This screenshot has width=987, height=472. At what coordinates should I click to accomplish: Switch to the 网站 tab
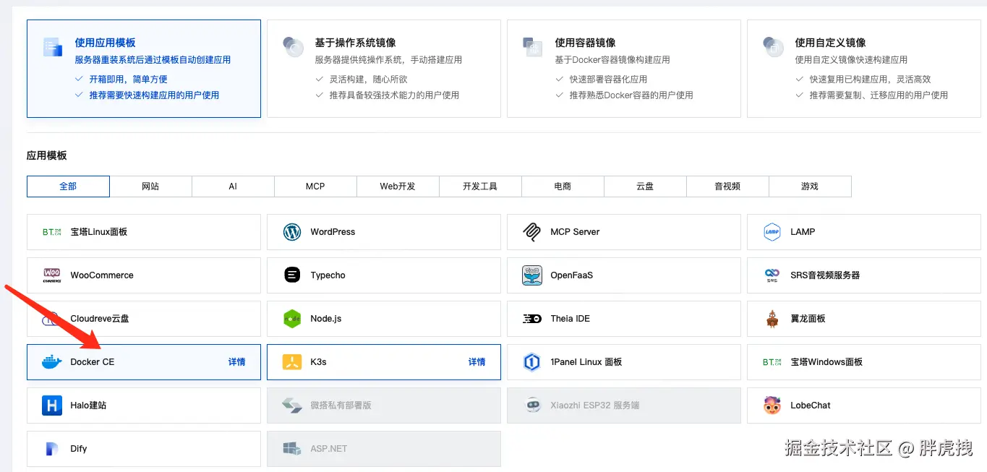pos(150,186)
